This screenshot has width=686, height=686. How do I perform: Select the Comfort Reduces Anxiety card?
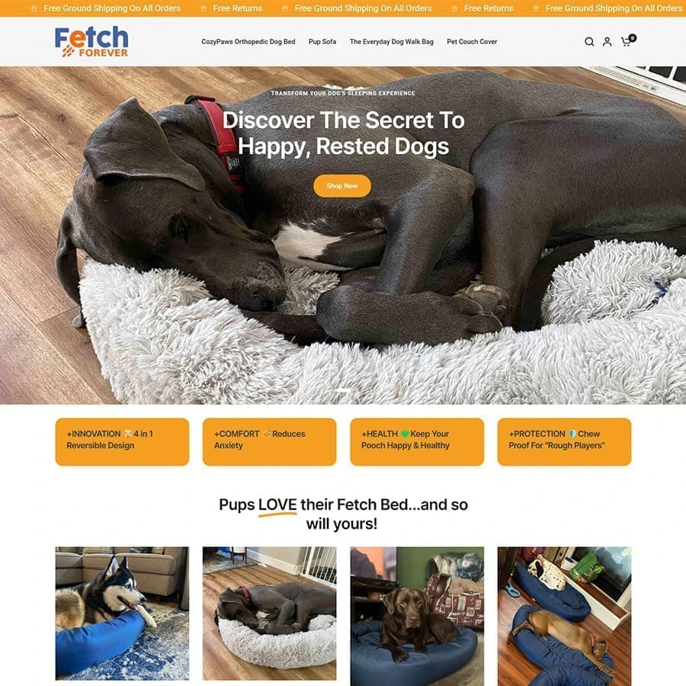point(270,441)
